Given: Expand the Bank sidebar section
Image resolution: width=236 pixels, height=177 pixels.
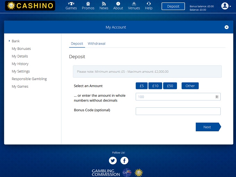Looking at the screenshot, I should (16, 41).
